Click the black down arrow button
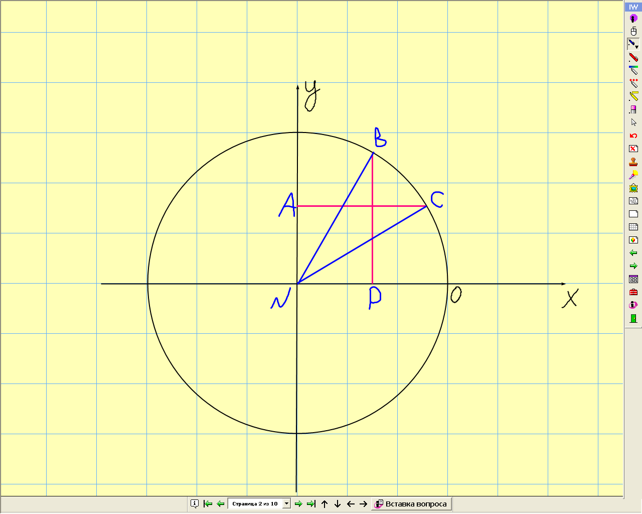 [x=338, y=504]
